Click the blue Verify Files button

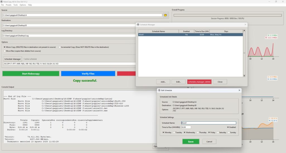click(x=88, y=74)
